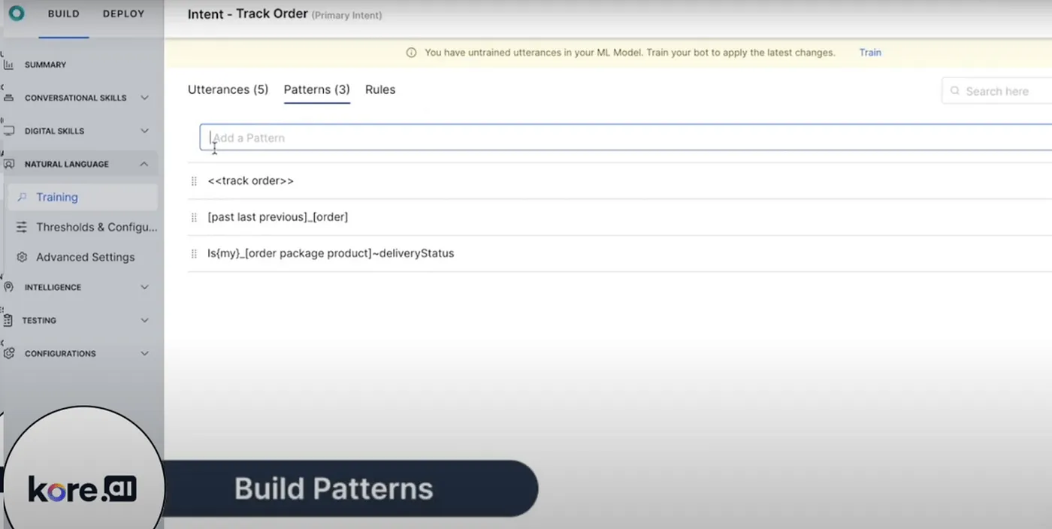Click the Training key icon
The image size is (1052, 529).
[23, 197]
